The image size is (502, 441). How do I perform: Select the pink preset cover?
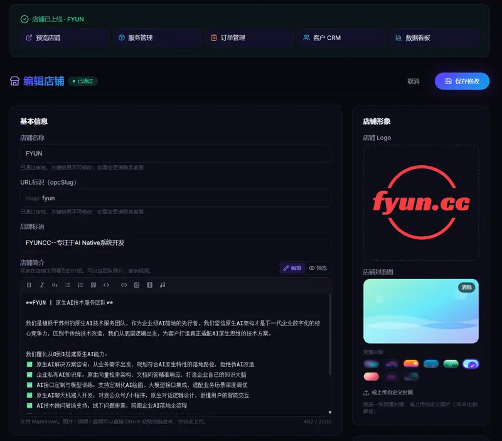[371, 376]
